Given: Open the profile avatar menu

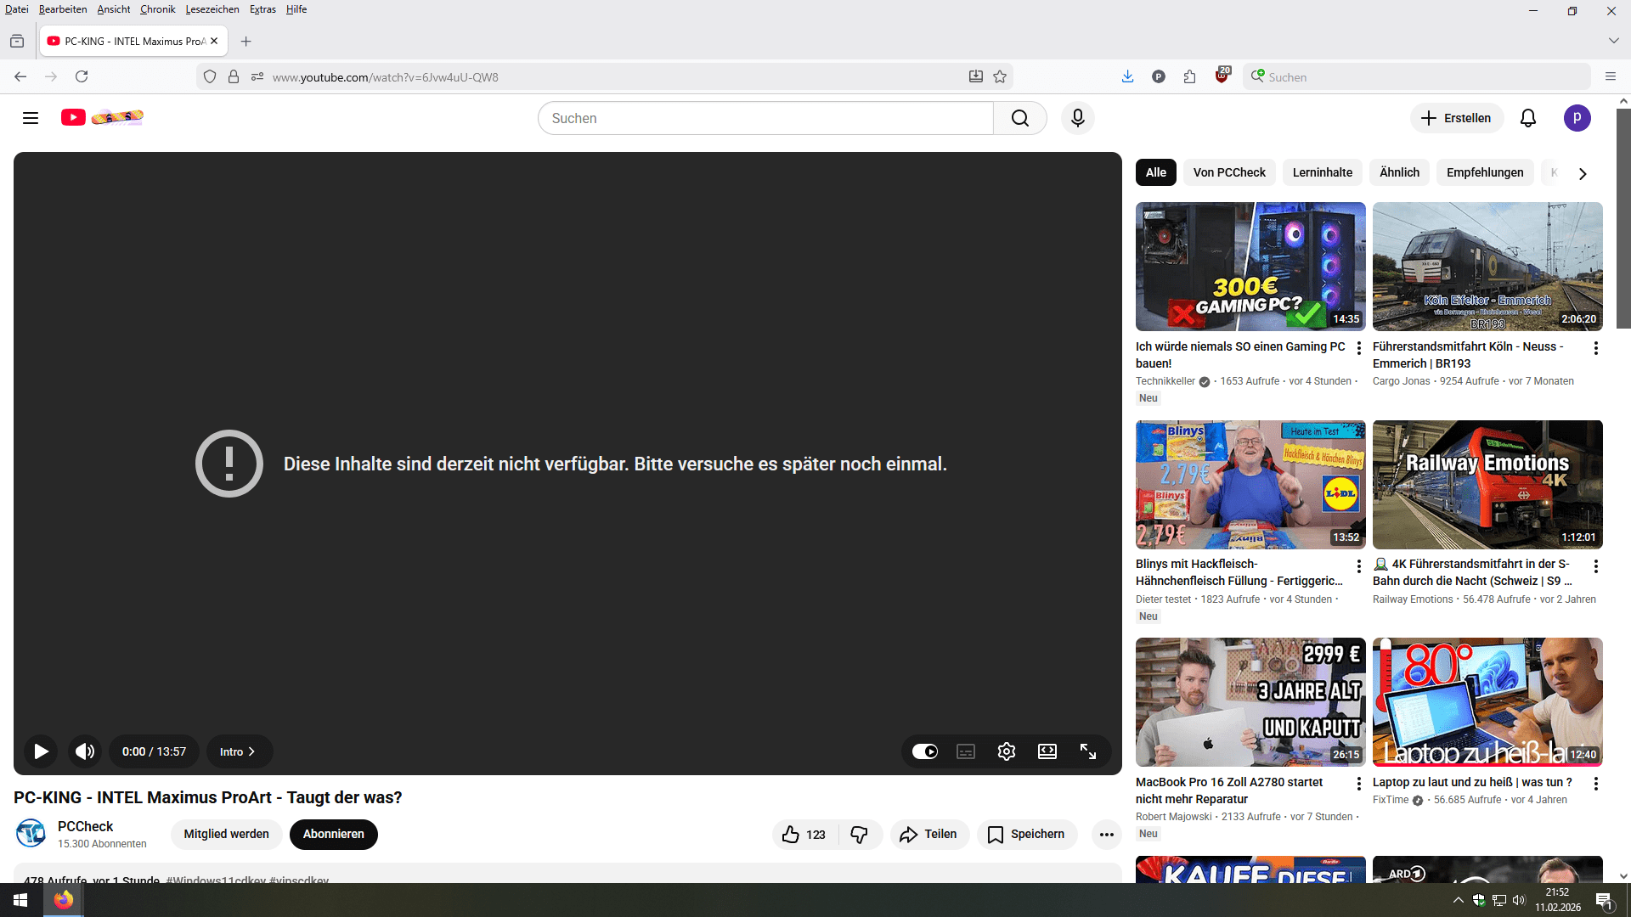Looking at the screenshot, I should click(x=1577, y=118).
